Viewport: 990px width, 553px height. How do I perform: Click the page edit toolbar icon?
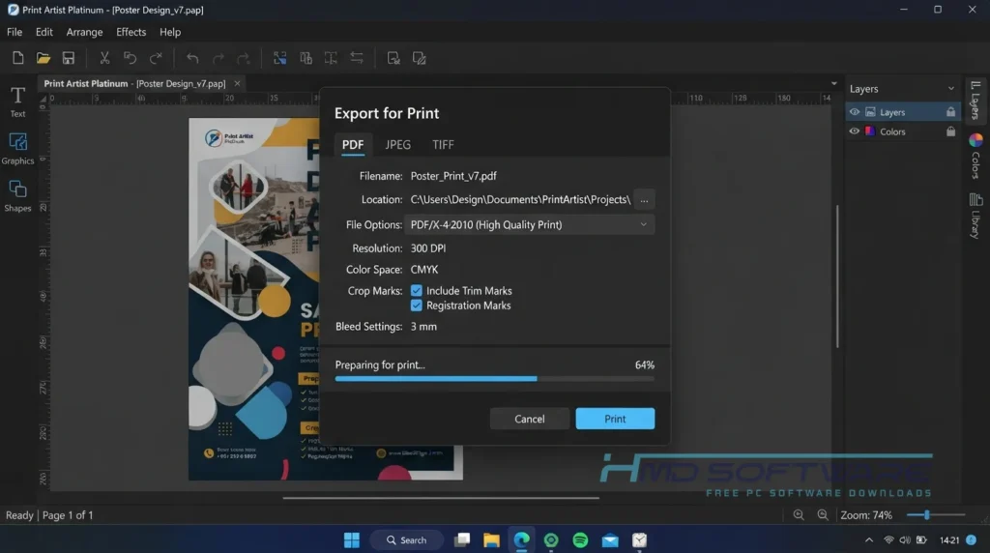419,58
